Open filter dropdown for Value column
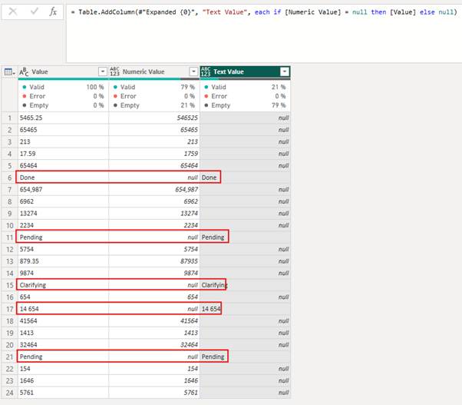The height and width of the screenshot is (405, 462). click(101, 71)
